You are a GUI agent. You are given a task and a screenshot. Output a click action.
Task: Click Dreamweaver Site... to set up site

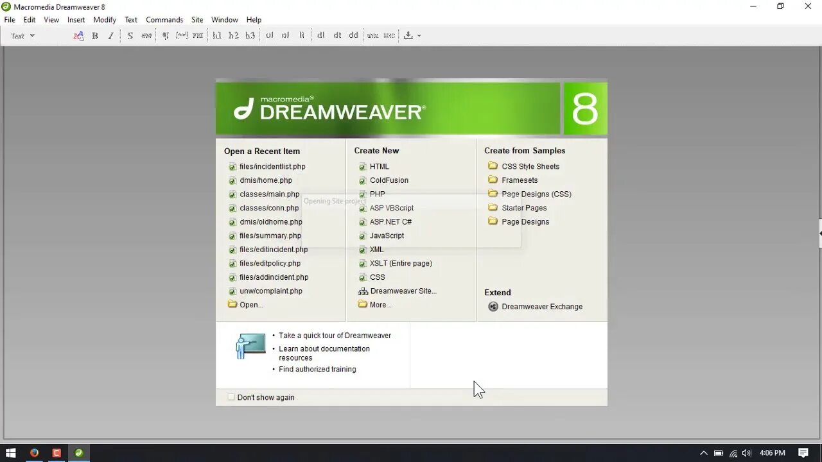[x=403, y=291]
